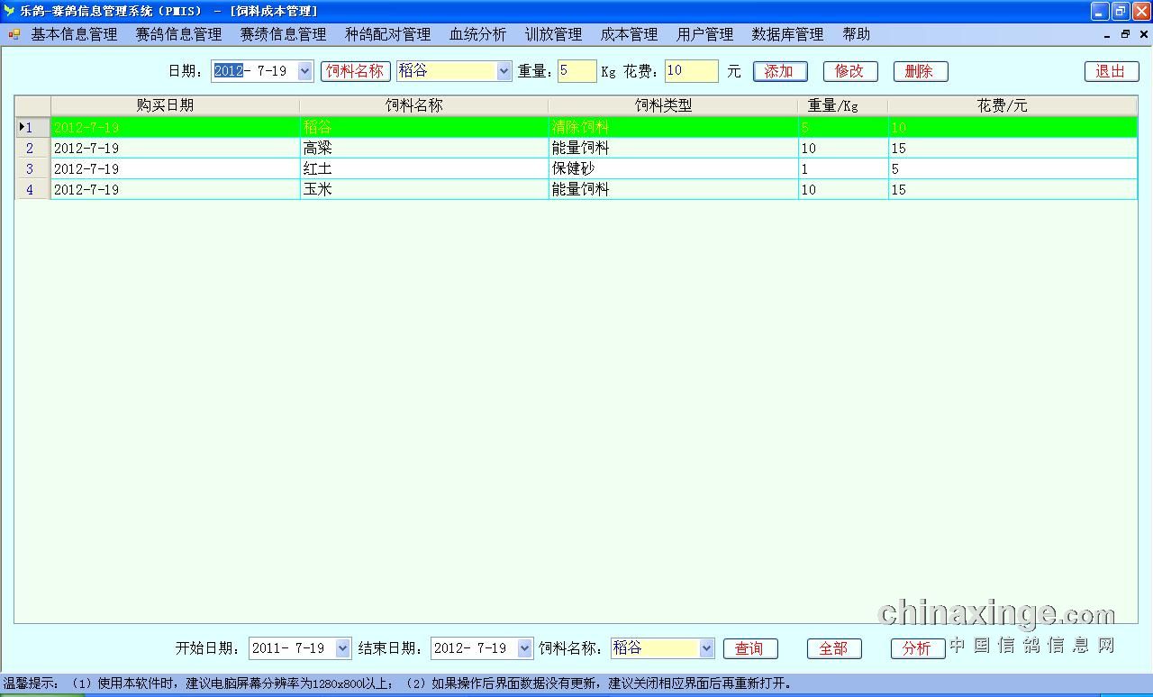1153x697 pixels.
Task: Click the 玉米 feed name cell
Action: pyautogui.click(x=423, y=189)
